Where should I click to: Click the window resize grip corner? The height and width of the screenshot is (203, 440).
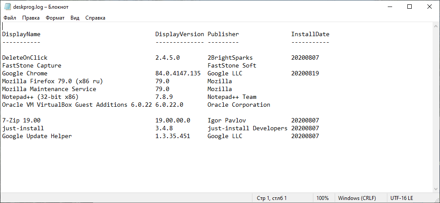tap(437, 200)
